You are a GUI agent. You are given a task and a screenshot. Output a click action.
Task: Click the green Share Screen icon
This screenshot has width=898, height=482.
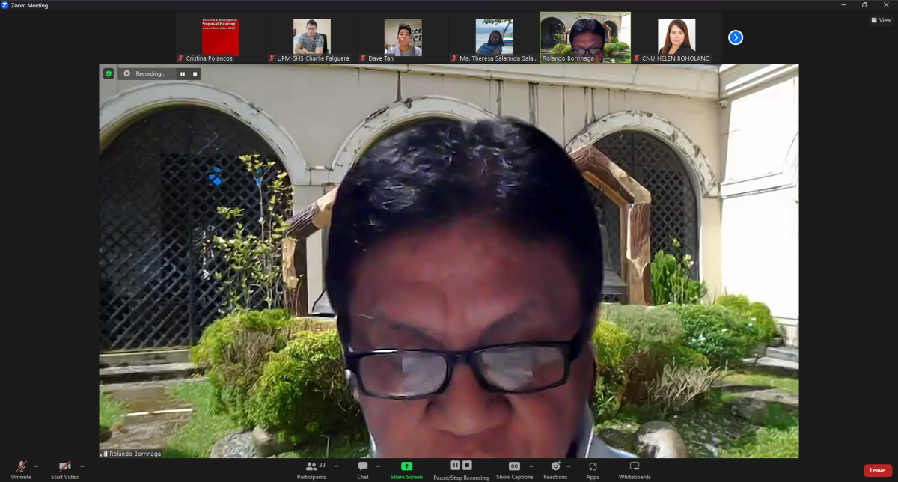coord(406,466)
